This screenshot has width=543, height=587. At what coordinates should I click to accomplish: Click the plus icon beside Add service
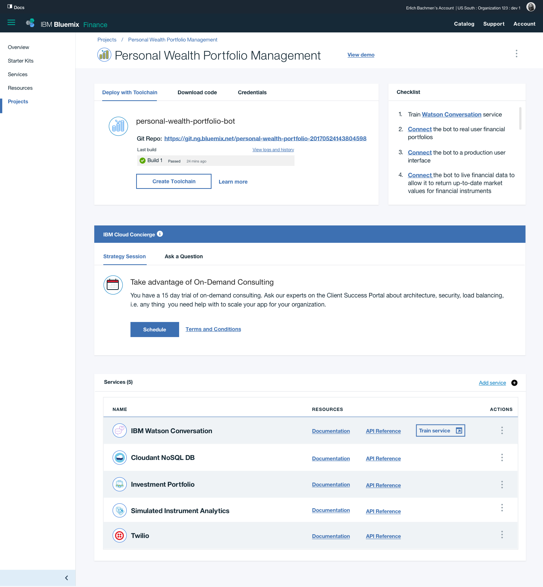(x=514, y=383)
